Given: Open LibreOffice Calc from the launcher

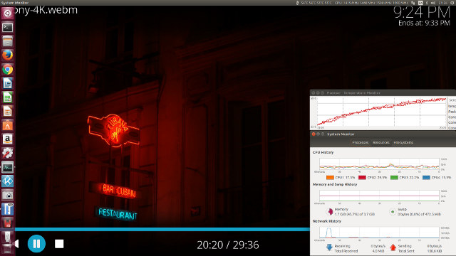Looking at the screenshot, I should (8, 97).
